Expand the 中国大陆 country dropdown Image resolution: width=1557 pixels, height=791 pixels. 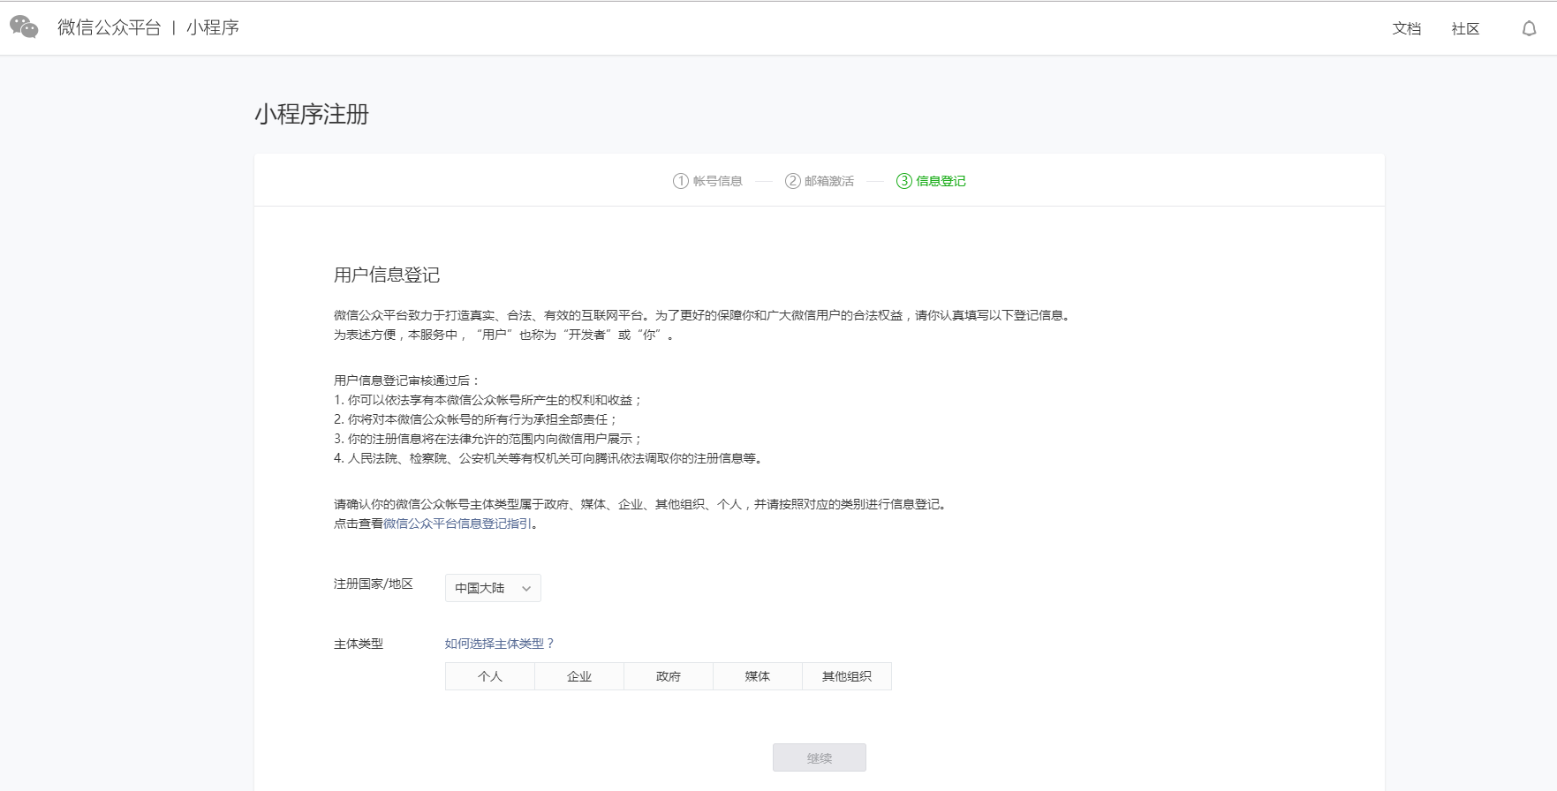click(x=493, y=588)
